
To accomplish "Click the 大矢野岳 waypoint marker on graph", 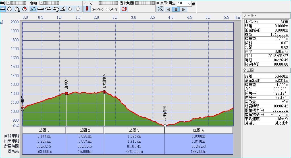I will coord(105,92).
